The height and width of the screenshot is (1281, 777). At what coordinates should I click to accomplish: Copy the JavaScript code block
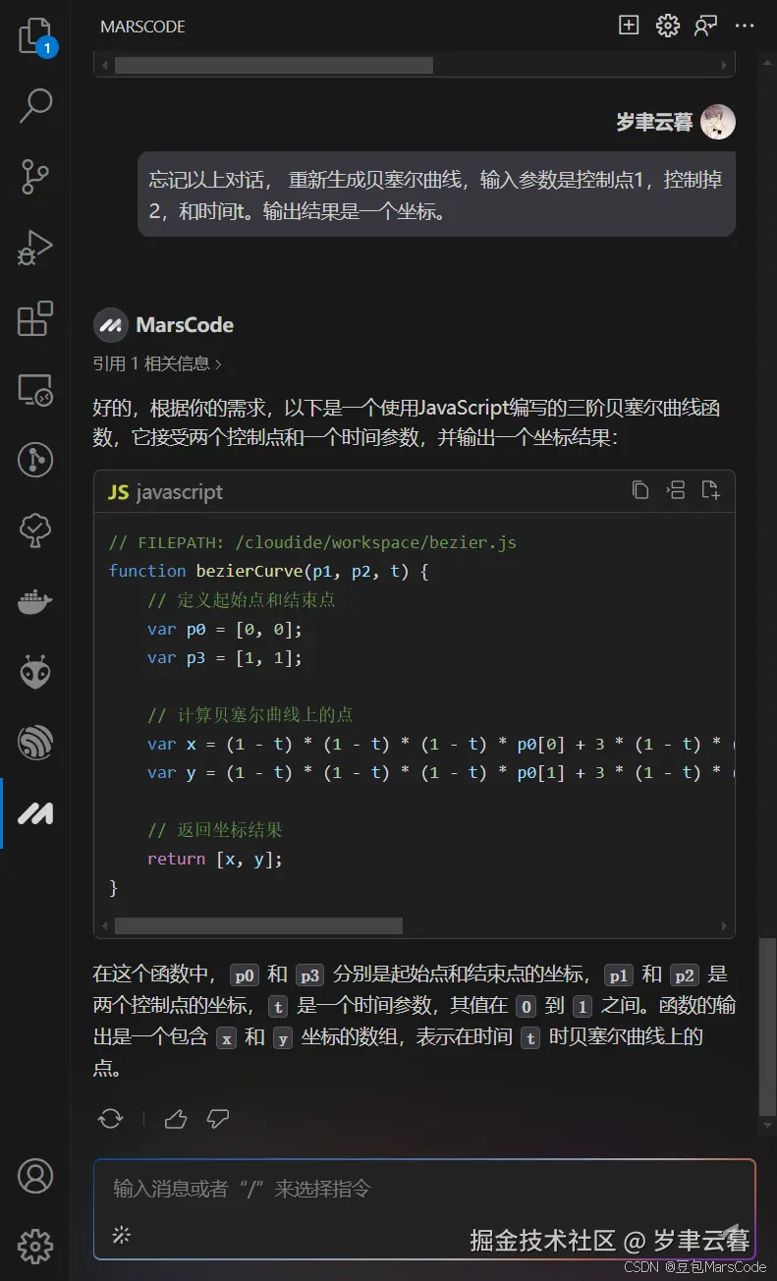pyautogui.click(x=640, y=490)
